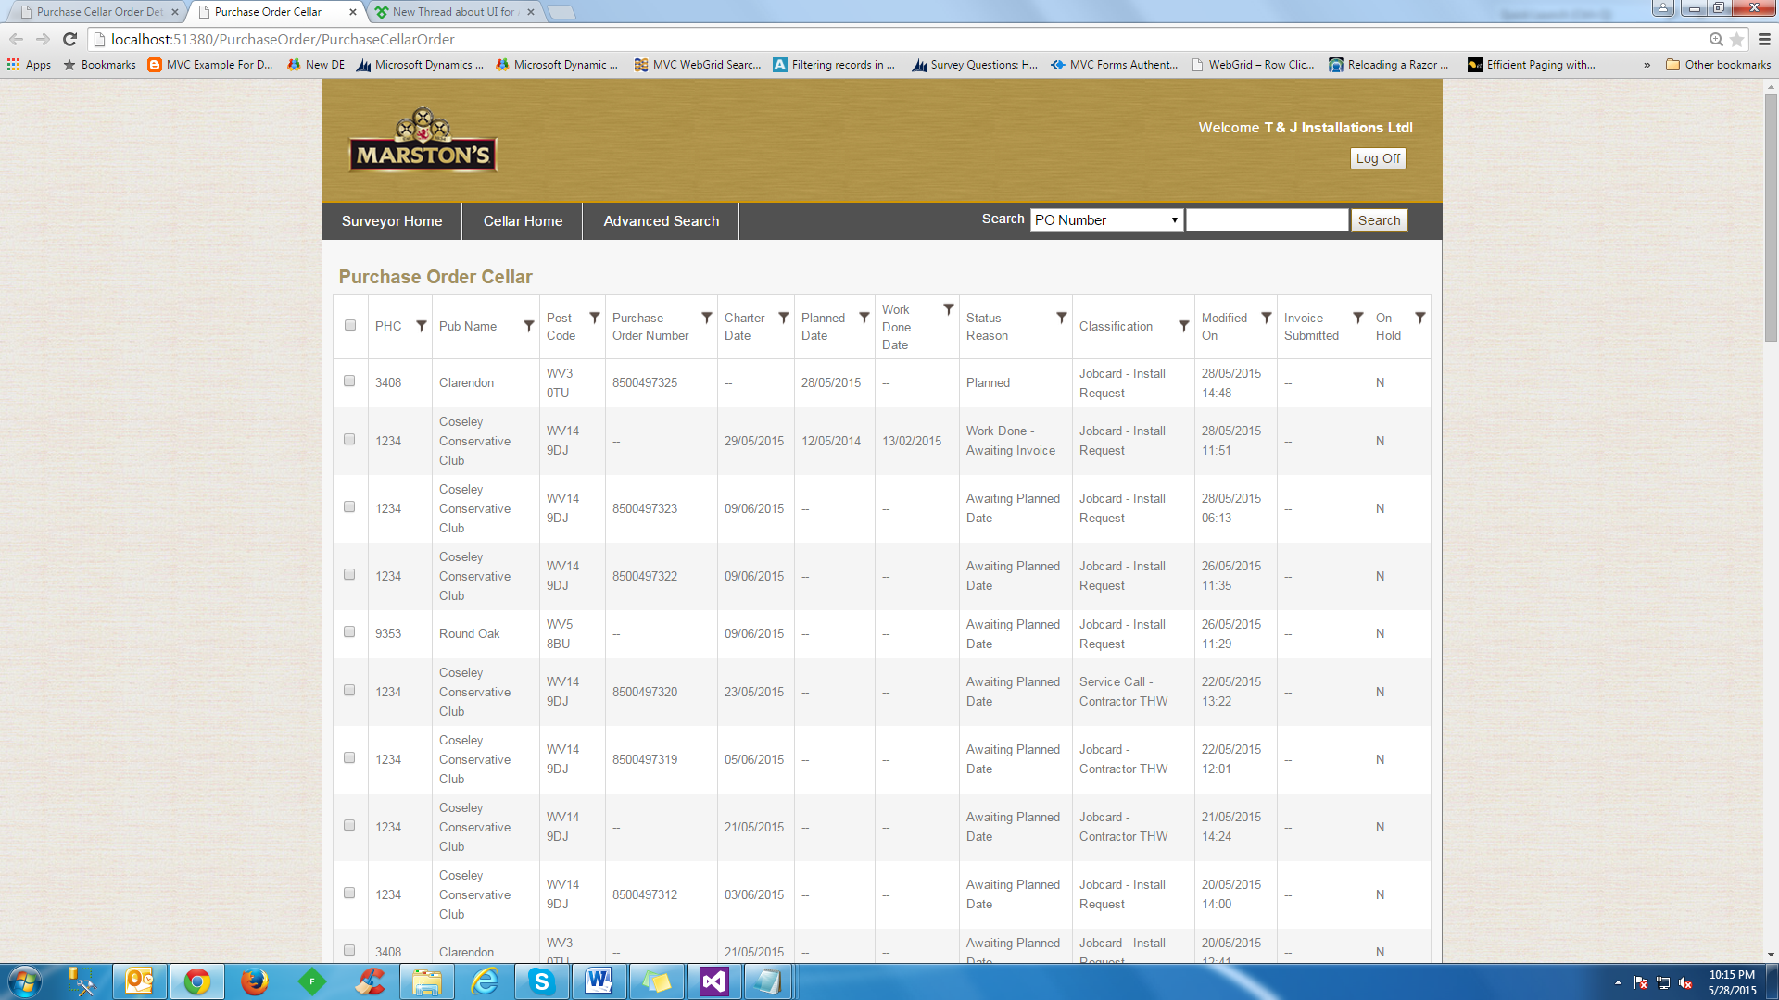Go to Advanced Search menu

tap(661, 221)
